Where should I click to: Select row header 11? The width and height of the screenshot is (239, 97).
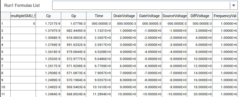[5, 94]
